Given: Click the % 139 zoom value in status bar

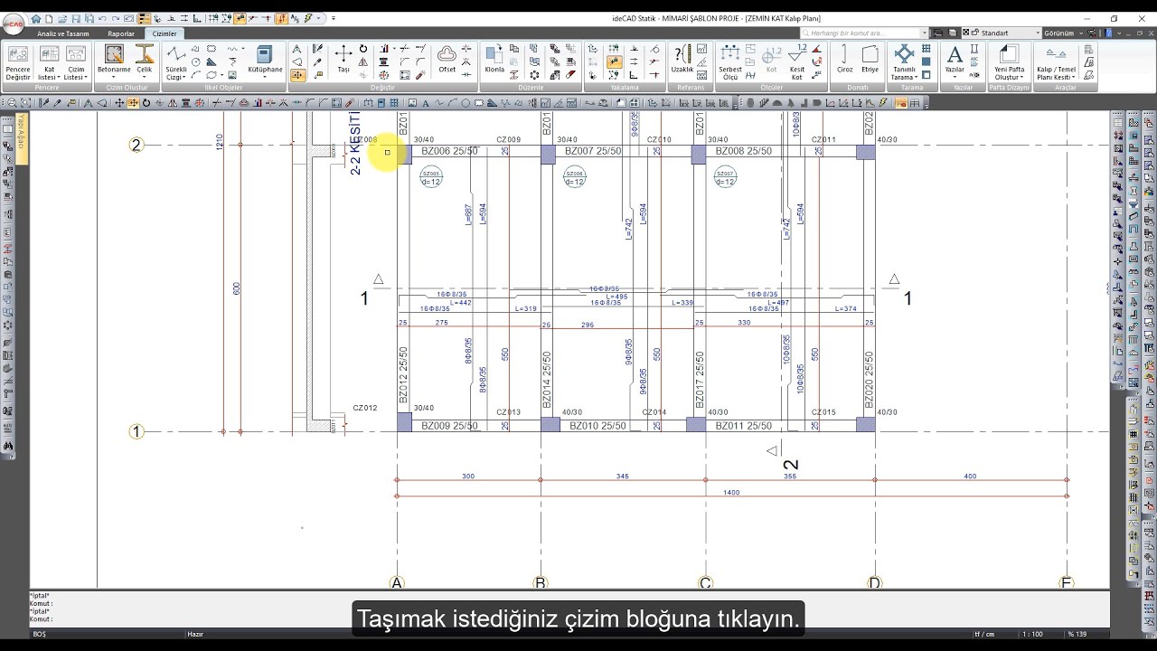Looking at the screenshot, I should (1076, 634).
